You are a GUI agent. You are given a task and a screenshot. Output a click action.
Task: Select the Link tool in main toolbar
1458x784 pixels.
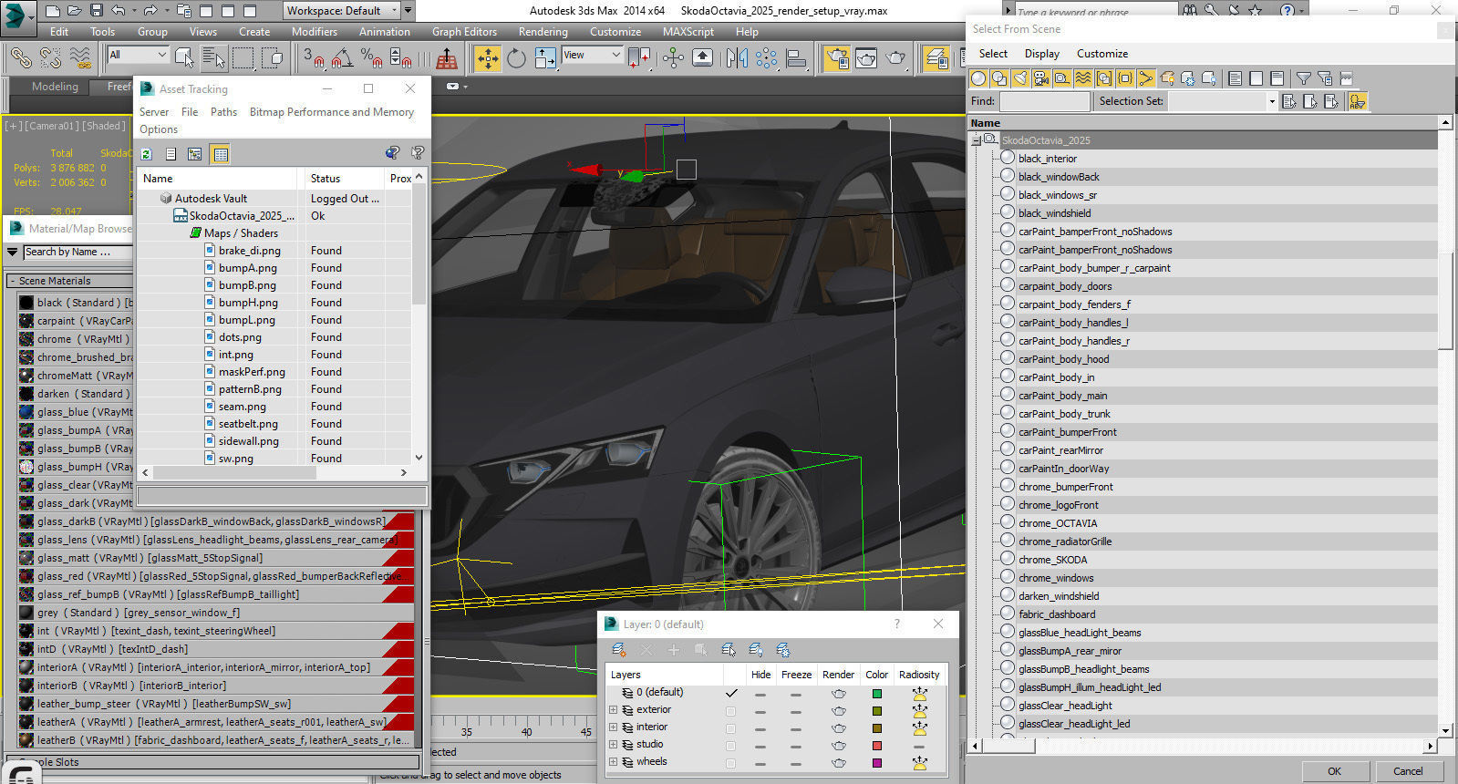(x=20, y=58)
